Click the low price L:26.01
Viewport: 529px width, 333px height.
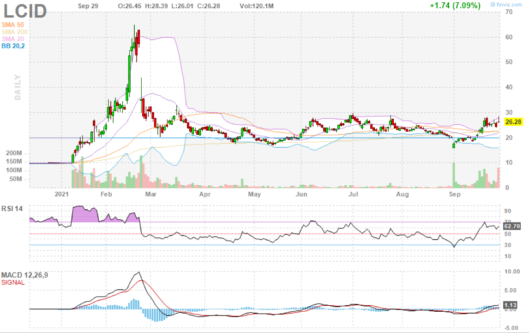[x=182, y=6]
